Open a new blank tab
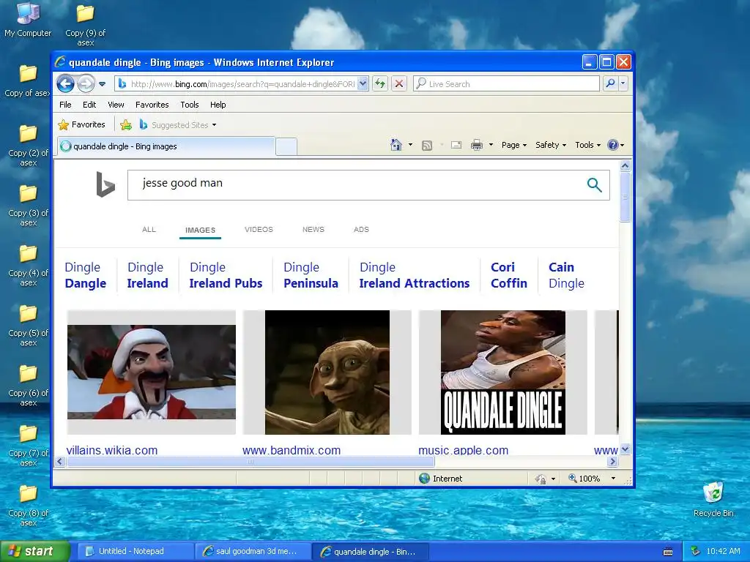The width and height of the screenshot is (750, 562). pos(286,146)
